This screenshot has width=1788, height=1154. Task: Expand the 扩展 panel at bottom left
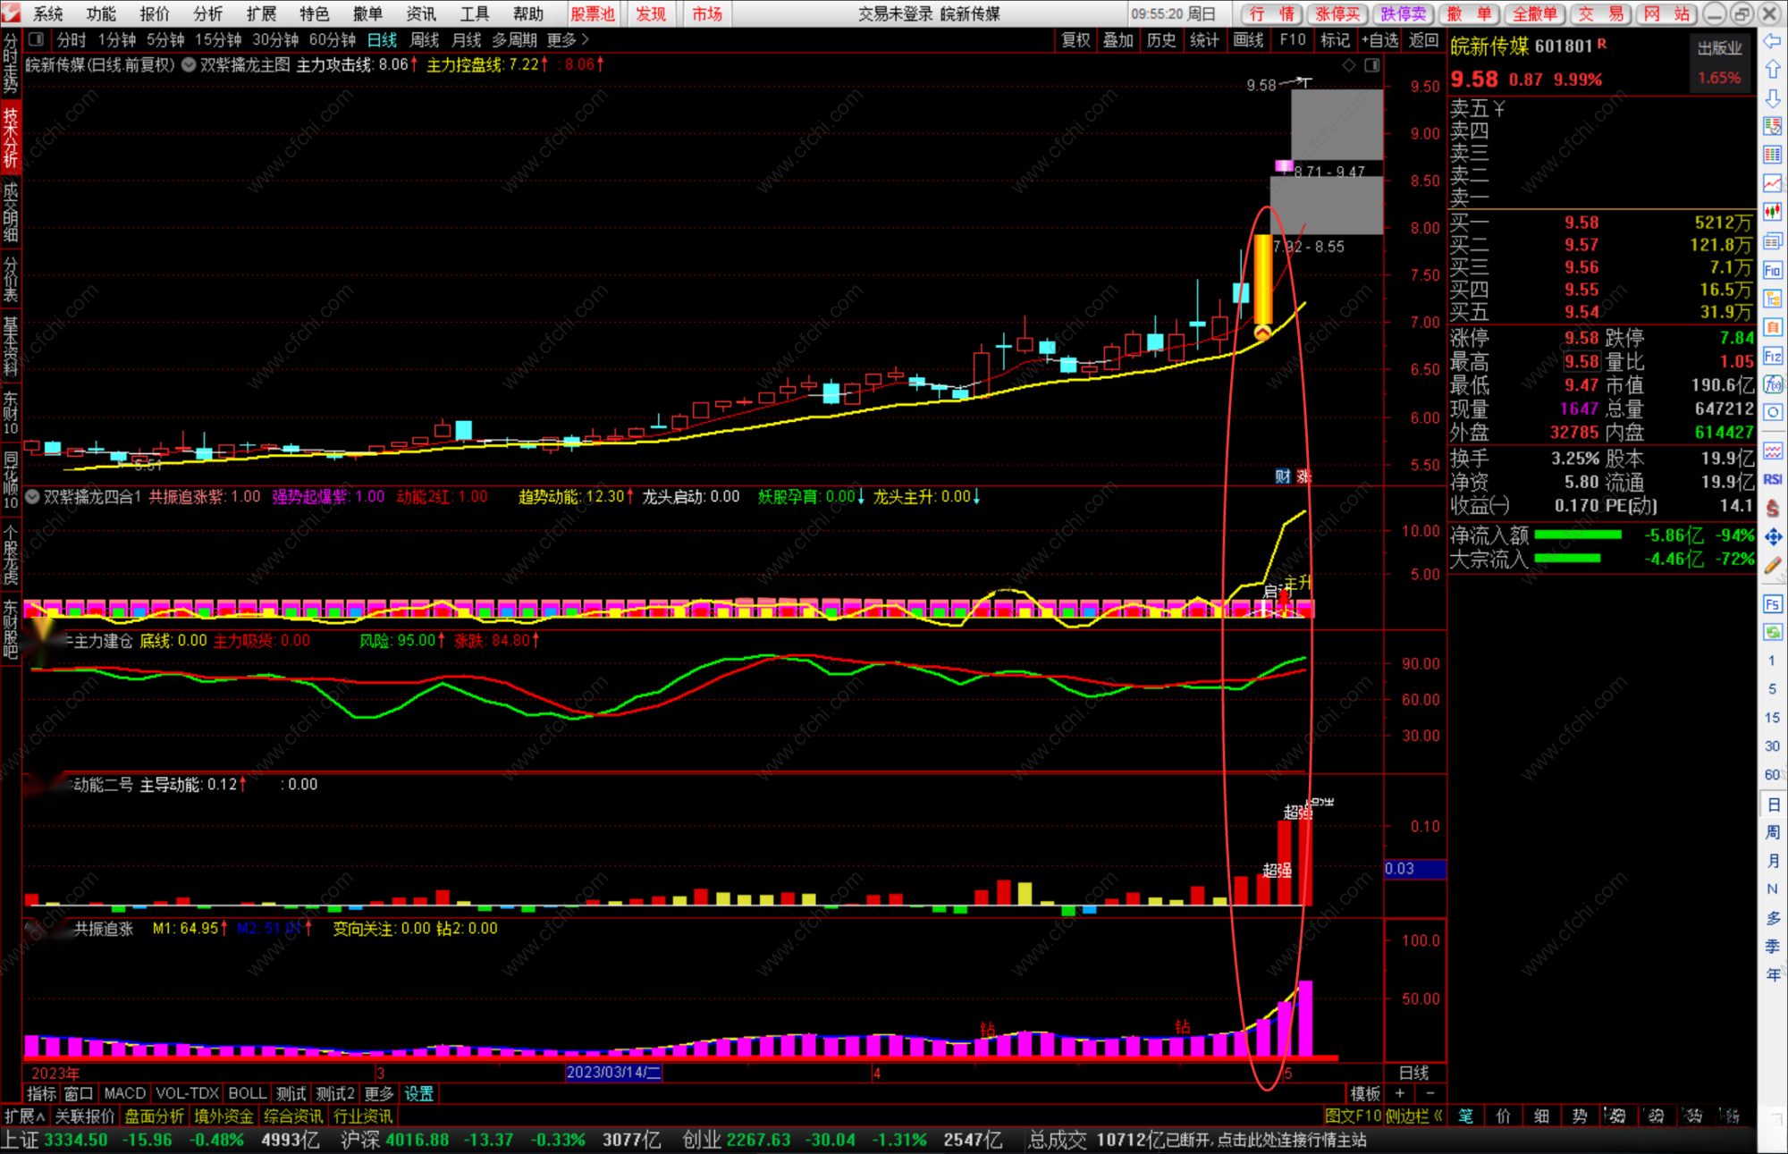pos(25,1116)
